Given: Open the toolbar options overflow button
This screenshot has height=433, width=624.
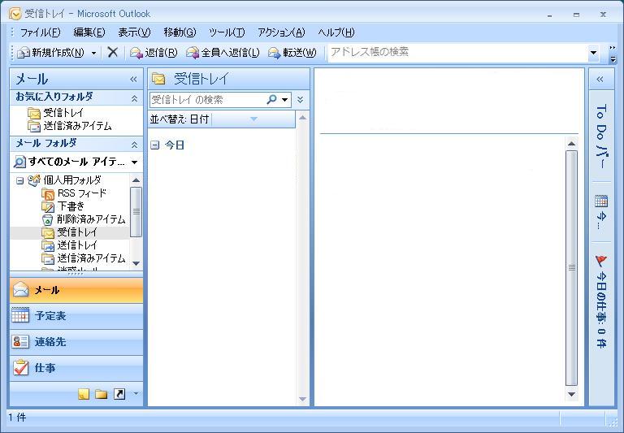Looking at the screenshot, I should click(613, 54).
